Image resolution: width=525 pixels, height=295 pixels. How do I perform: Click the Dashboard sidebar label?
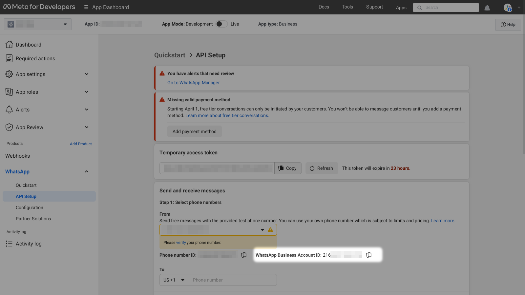click(x=29, y=45)
